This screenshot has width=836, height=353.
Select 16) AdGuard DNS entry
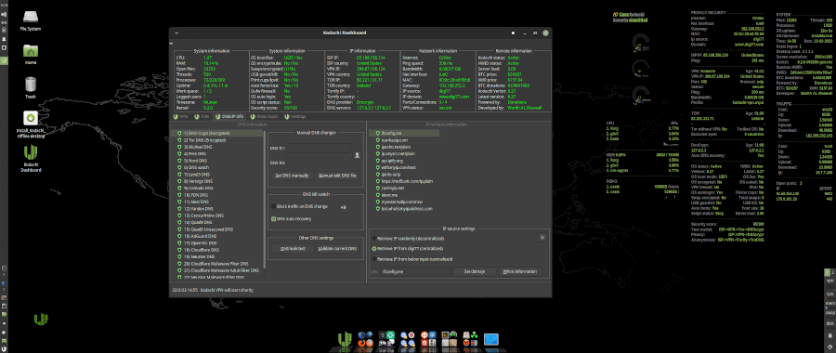click(200, 236)
